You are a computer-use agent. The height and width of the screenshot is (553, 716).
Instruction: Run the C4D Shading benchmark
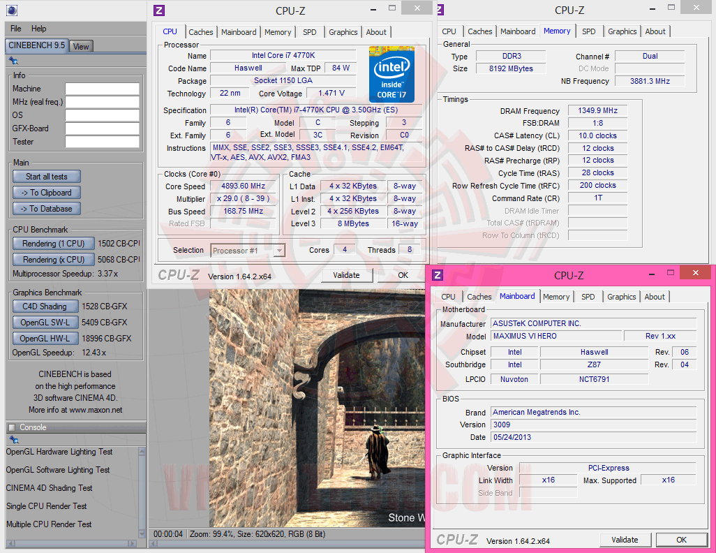click(45, 307)
